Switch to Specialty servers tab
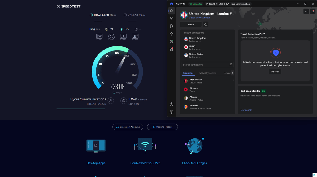The height and width of the screenshot is (177, 317). 208,73
